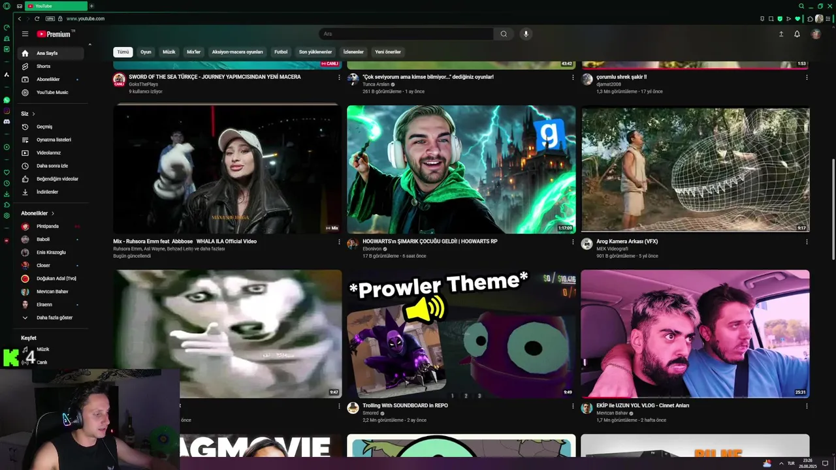The width and height of the screenshot is (836, 470).
Task: Select the Müzik filter chip
Action: pyautogui.click(x=169, y=52)
